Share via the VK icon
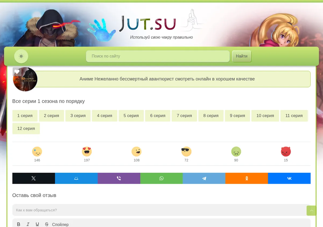Screen dimensions: 323x227 click(289, 178)
